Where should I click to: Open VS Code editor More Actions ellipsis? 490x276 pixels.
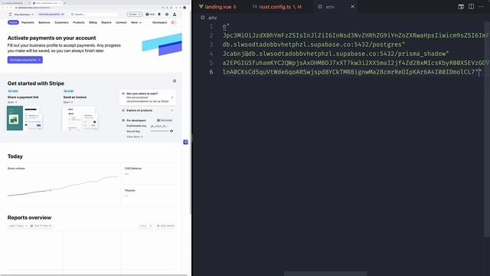click(481, 7)
